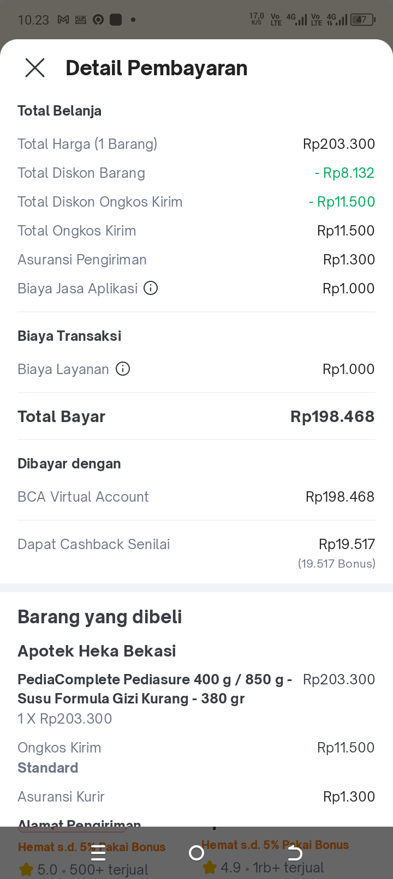Open Gmail notification icon in status bar

click(63, 20)
